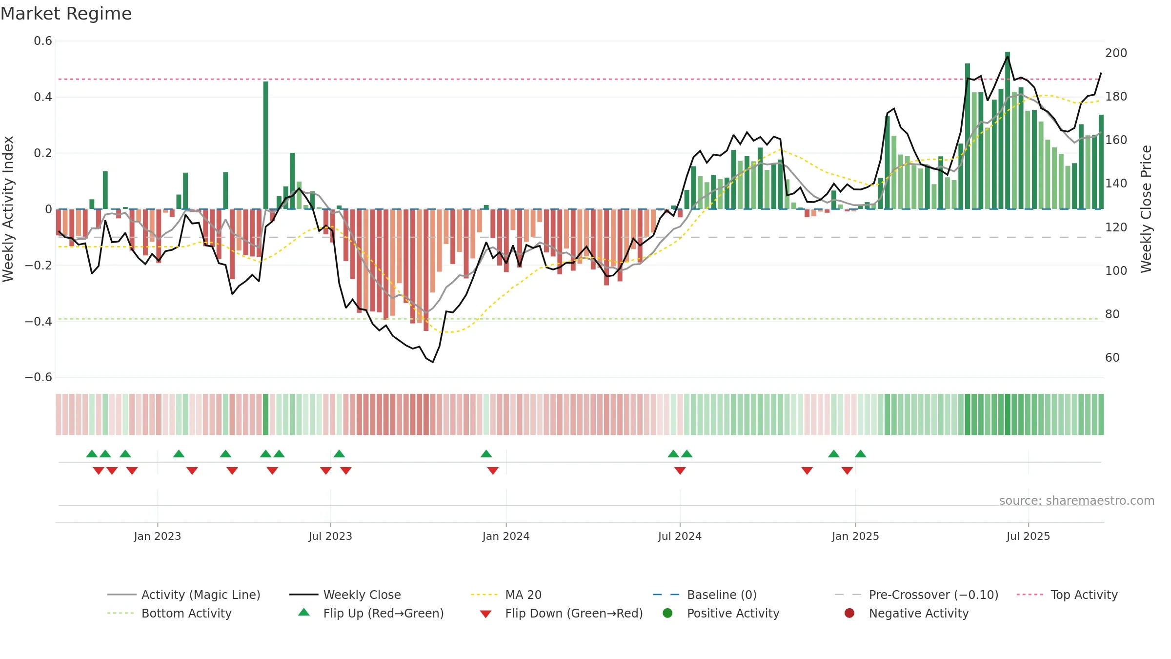Click the first pink segment of the regime strip
Screen dimensions: 1171x659
59,414
